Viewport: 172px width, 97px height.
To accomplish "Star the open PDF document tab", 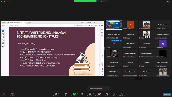I will tap(11, 23).
